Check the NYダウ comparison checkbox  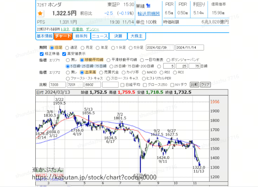click(x=172, y=85)
